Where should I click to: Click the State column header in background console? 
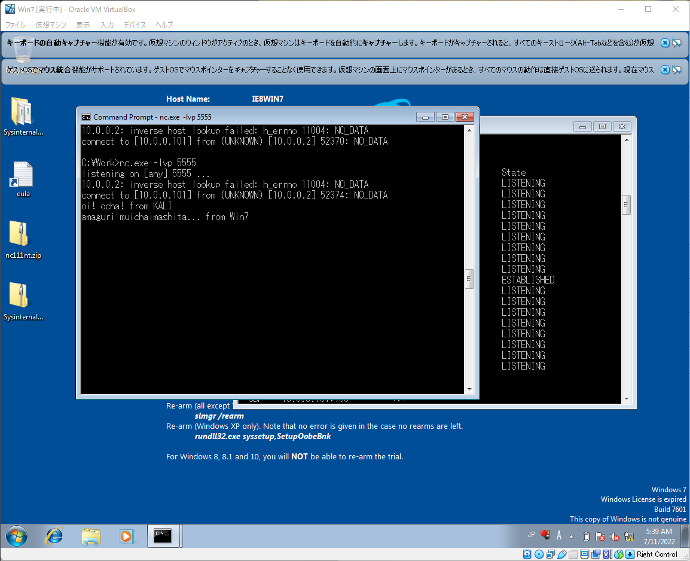[x=514, y=172]
